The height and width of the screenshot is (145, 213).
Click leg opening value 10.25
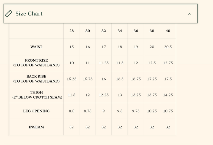pyautogui.click(x=152, y=111)
